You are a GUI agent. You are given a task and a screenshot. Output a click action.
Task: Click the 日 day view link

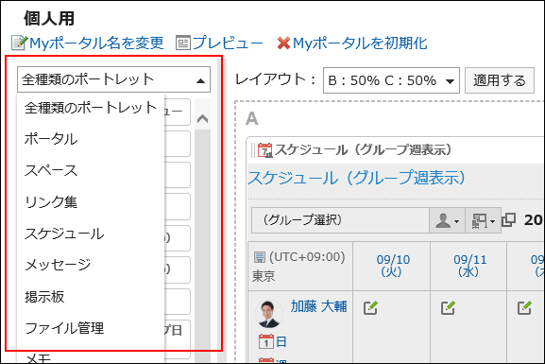[281, 341]
